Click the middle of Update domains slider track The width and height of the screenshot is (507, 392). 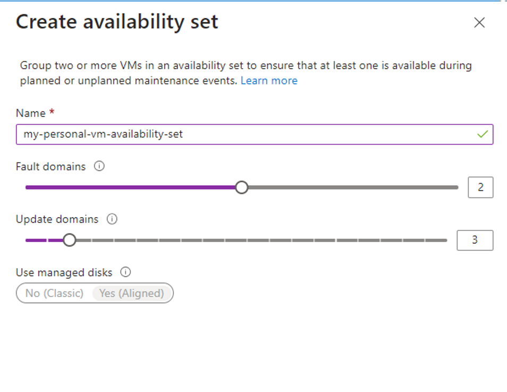point(236,240)
